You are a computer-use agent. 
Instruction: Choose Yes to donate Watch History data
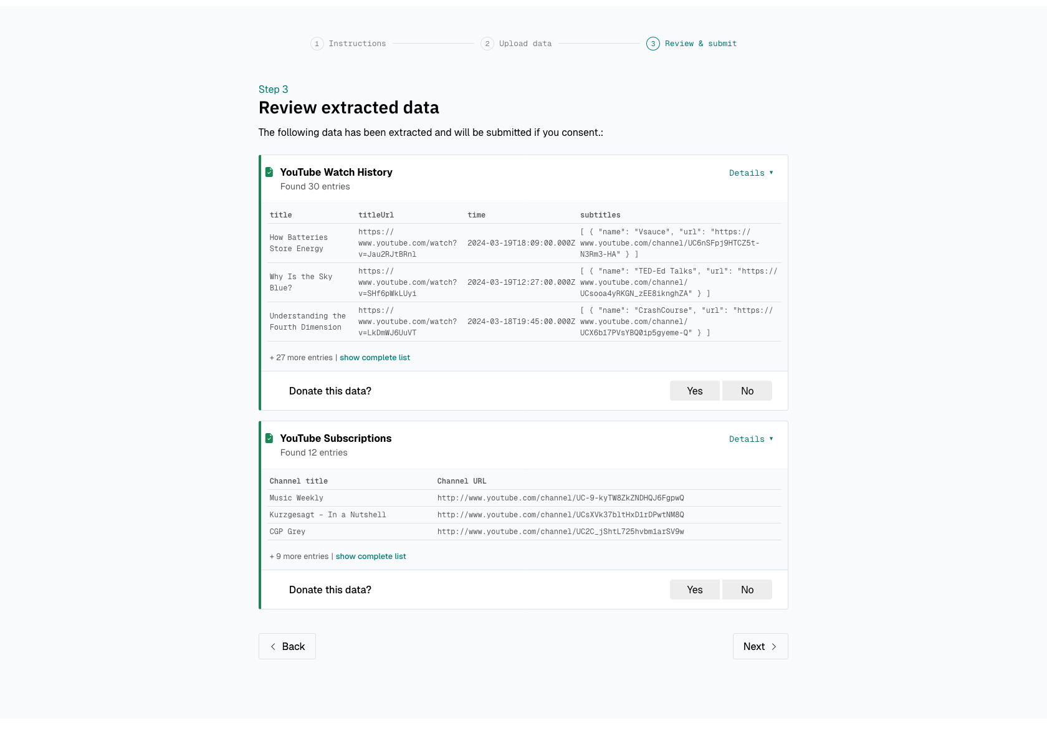pyautogui.click(x=695, y=391)
